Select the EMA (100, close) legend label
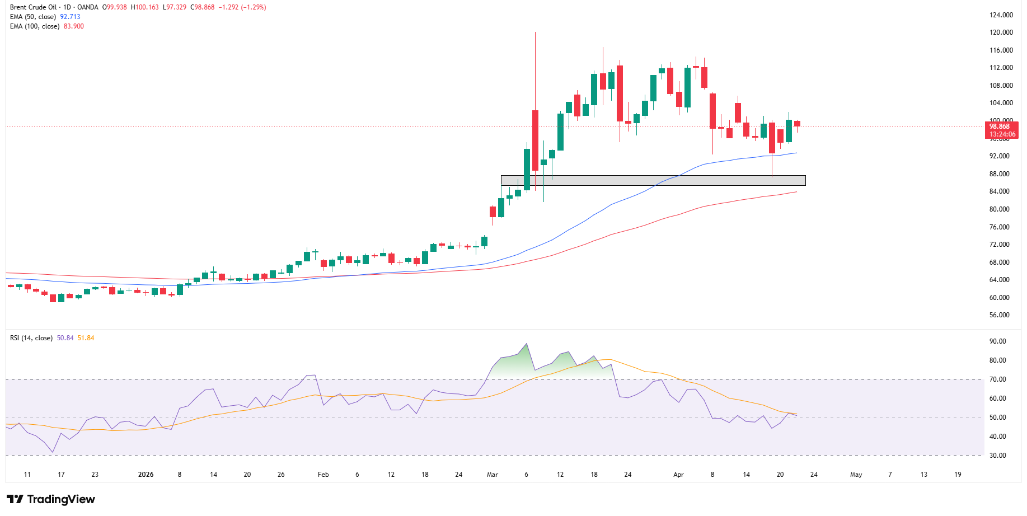 point(35,26)
